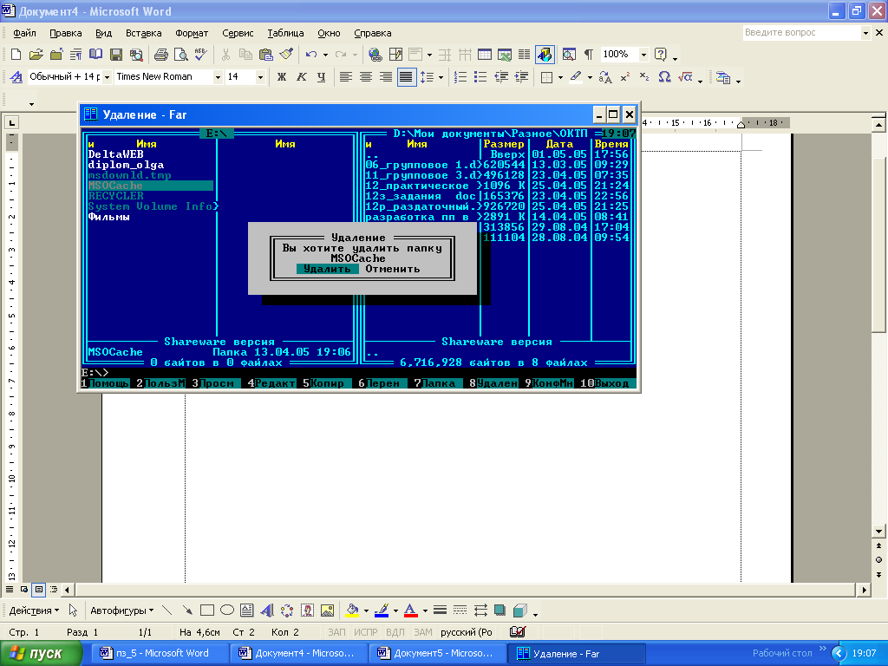This screenshot has height=666, width=888.
Task: Open the zoom 100% dropdown
Action: 643,55
